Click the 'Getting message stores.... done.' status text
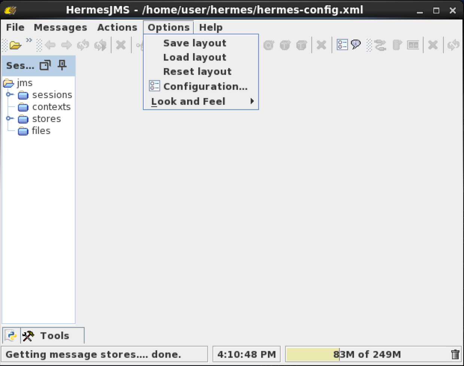This screenshot has width=464, height=366. click(x=94, y=354)
